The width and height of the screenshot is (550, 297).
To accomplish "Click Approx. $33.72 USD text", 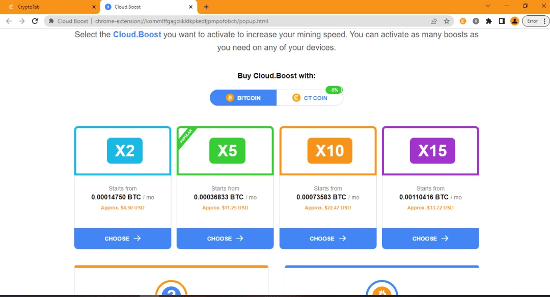I will coord(430,207).
